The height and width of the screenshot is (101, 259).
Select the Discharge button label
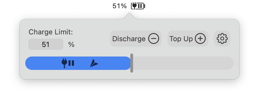pyautogui.click(x=129, y=39)
